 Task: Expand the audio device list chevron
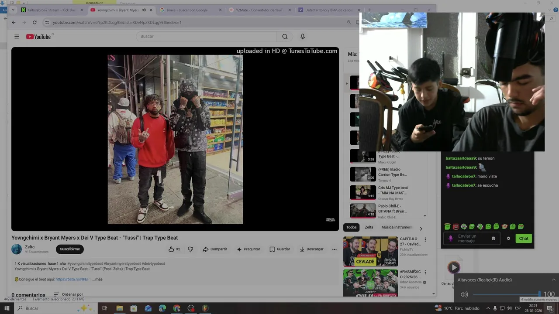point(554,280)
